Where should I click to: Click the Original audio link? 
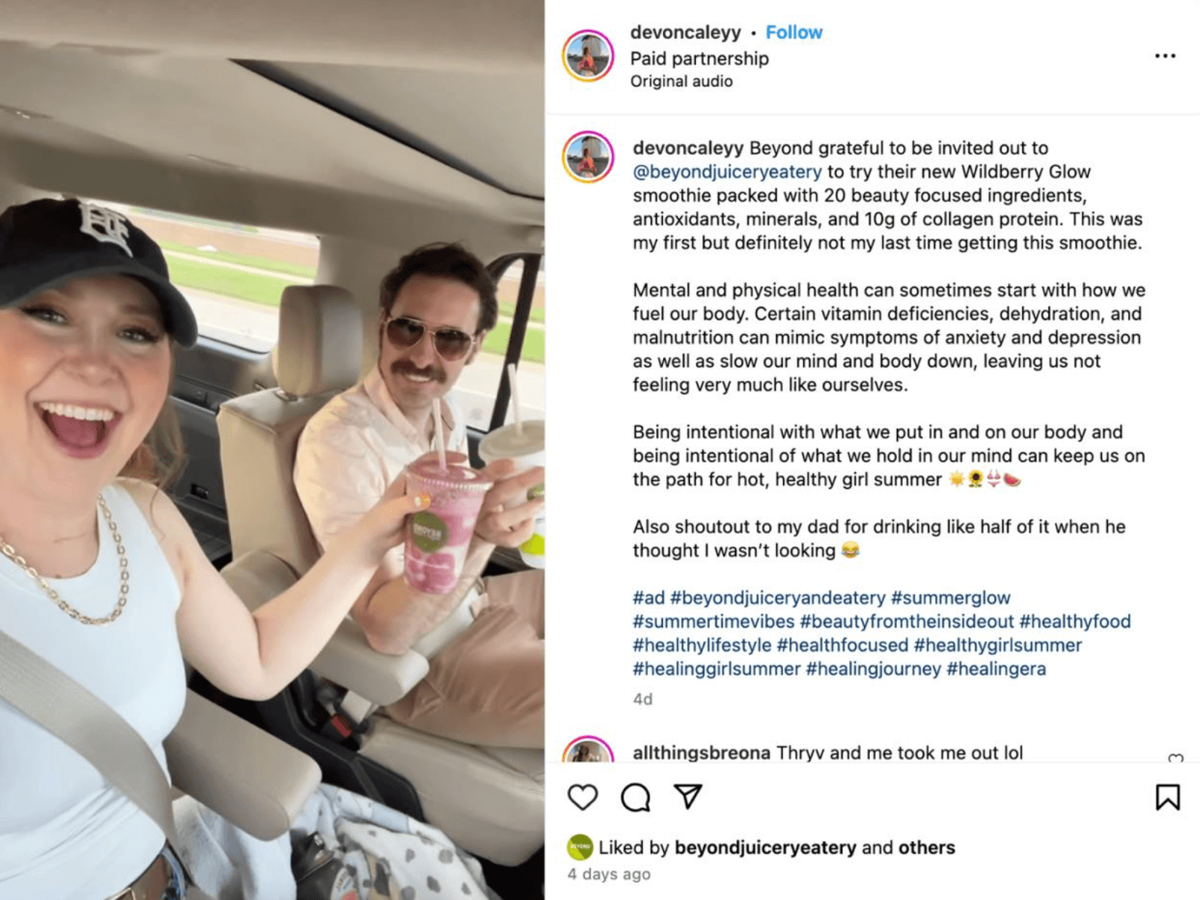(x=681, y=81)
